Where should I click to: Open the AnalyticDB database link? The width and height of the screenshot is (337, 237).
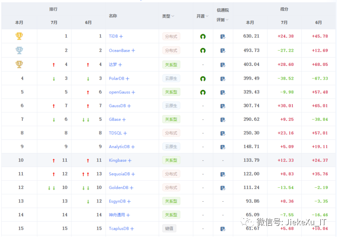[x=119, y=147]
